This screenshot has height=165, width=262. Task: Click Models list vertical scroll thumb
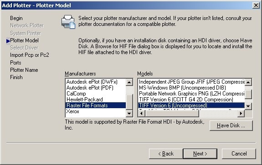pyautogui.click(x=248, y=95)
